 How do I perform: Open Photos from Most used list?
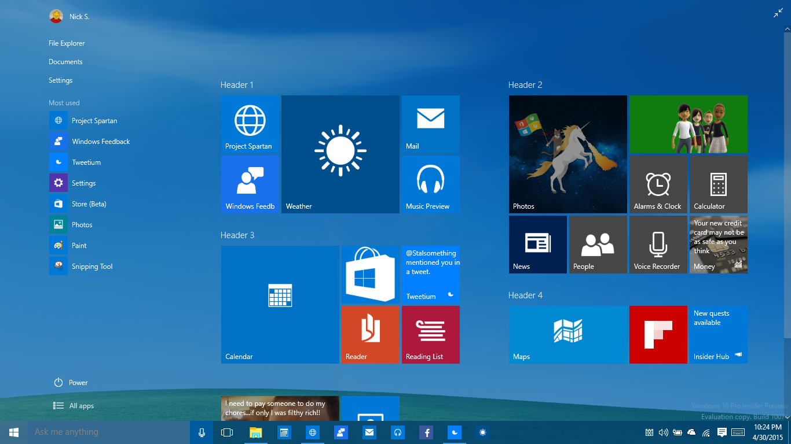71,225
